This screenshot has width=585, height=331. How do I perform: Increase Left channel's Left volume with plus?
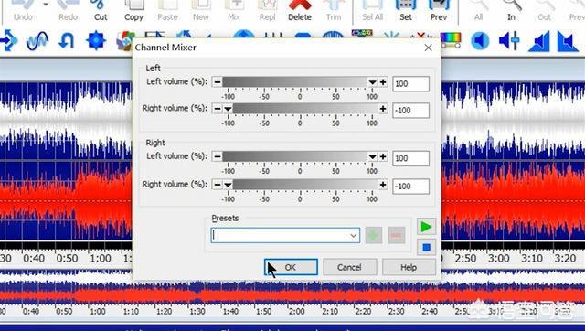tap(383, 82)
